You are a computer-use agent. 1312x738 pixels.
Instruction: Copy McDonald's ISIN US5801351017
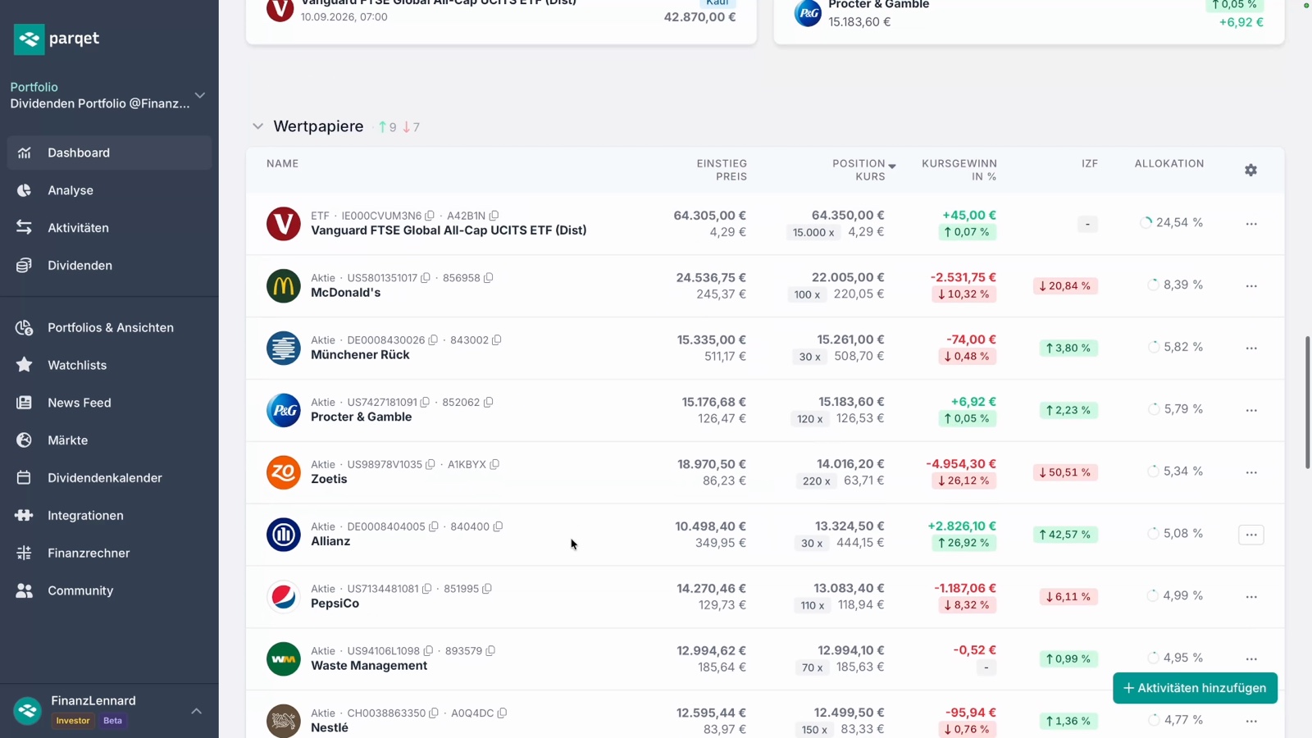click(425, 278)
